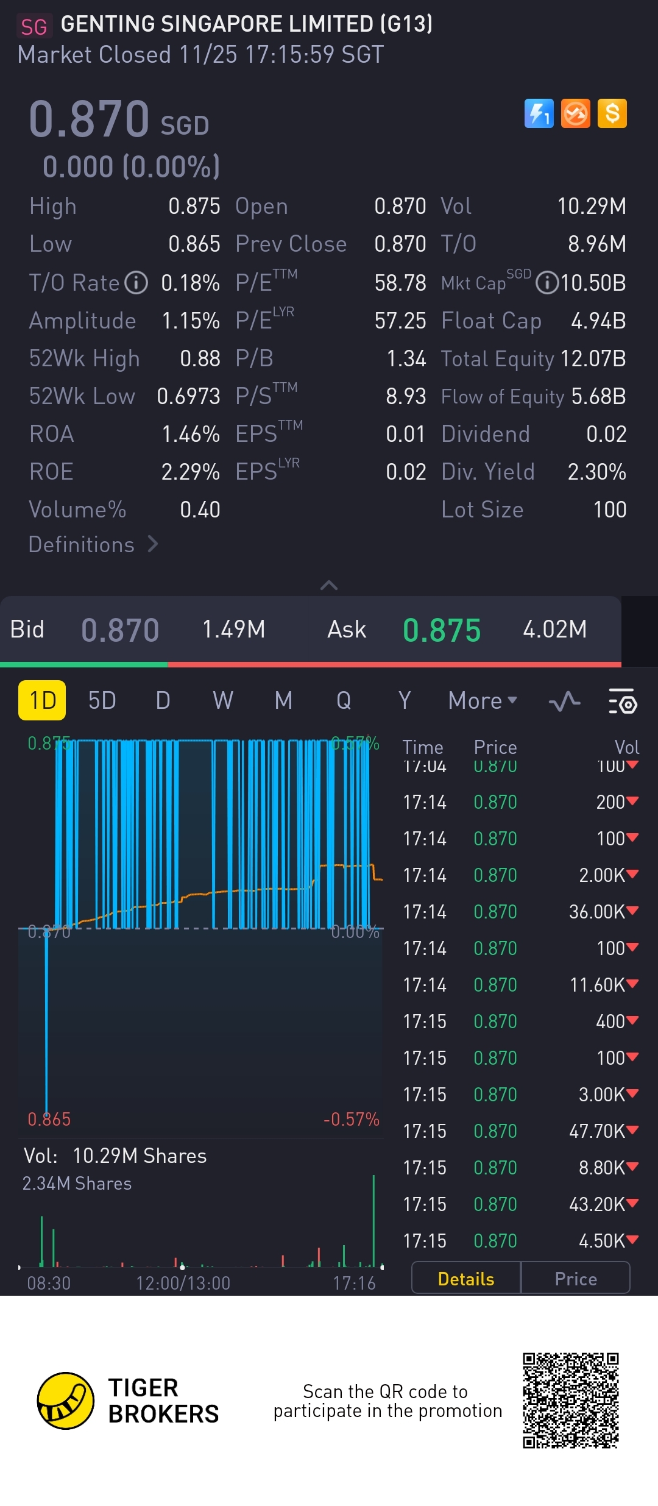Select the 1D chart period

(42, 700)
